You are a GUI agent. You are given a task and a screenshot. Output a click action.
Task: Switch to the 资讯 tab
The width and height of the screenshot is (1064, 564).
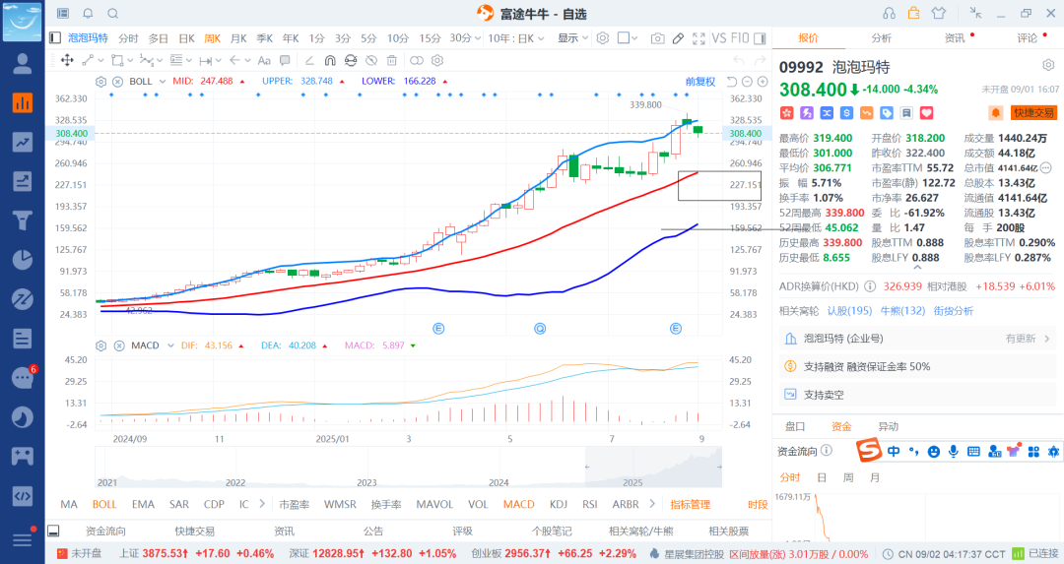tap(955, 38)
